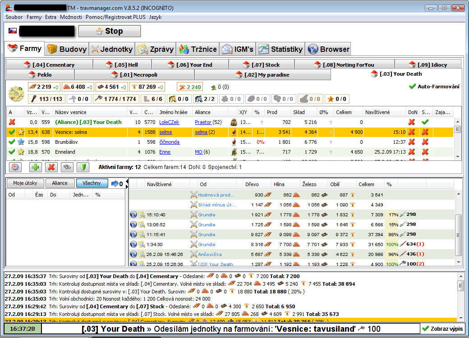Click the eye view icon below farm list

pyautogui.click(x=67, y=167)
